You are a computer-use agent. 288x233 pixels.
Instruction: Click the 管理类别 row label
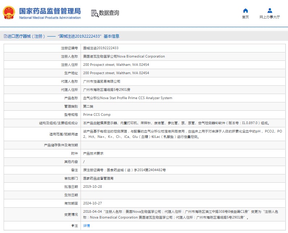[71, 106]
